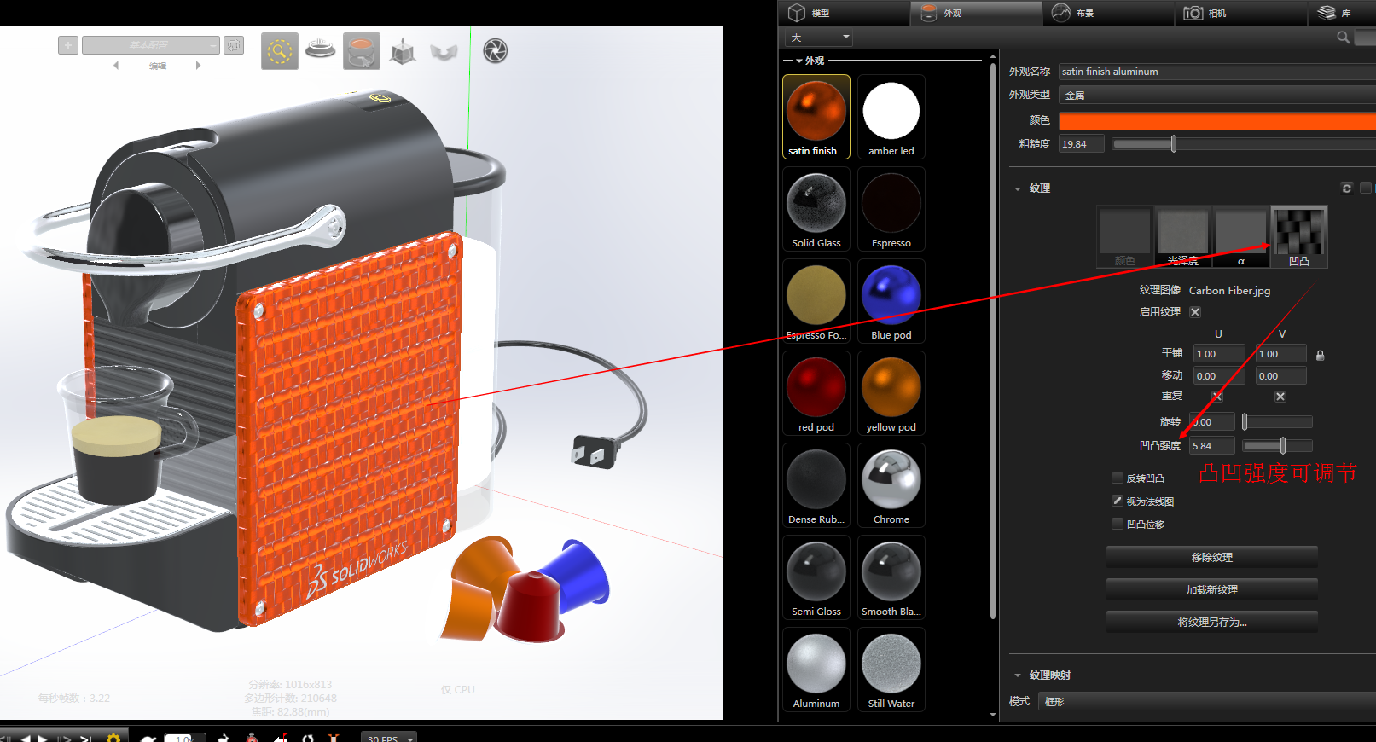
Task: Click the texture section refresh icon
Action: click(x=1347, y=188)
